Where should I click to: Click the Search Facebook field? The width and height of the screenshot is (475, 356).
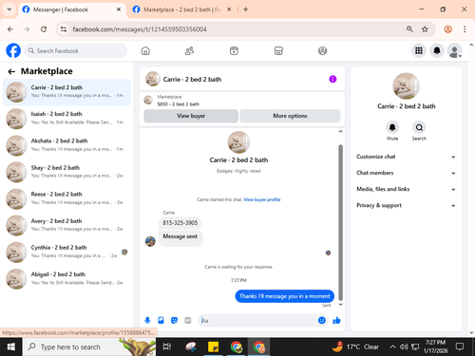pos(76,50)
